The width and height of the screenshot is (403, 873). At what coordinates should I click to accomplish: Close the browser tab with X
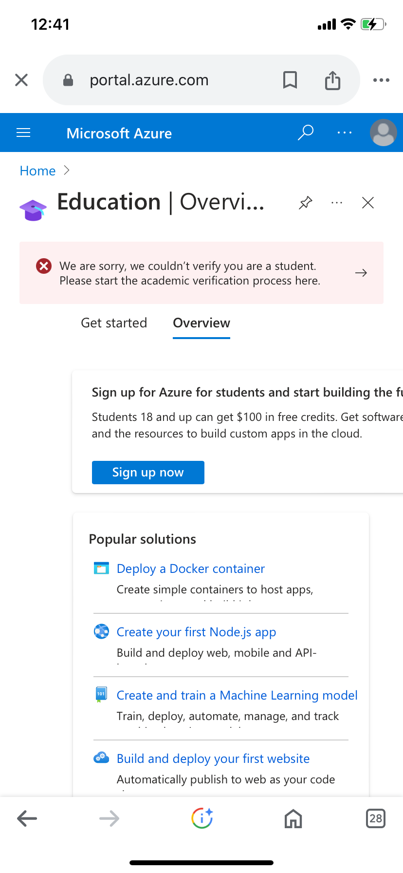click(21, 80)
